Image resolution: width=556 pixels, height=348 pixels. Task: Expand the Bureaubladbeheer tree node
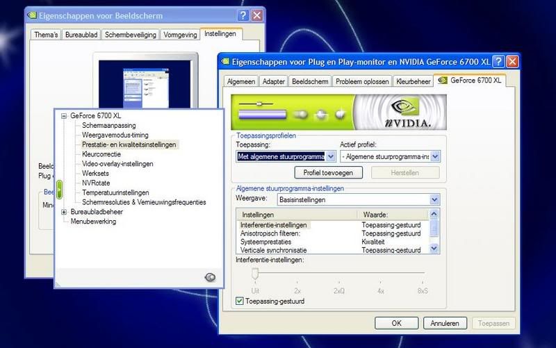click(x=64, y=212)
